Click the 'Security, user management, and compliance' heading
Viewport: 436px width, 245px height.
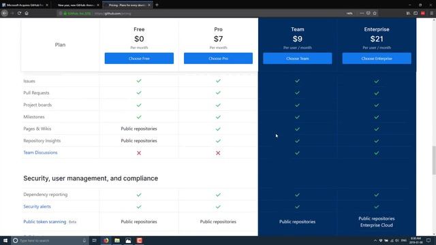(x=91, y=178)
